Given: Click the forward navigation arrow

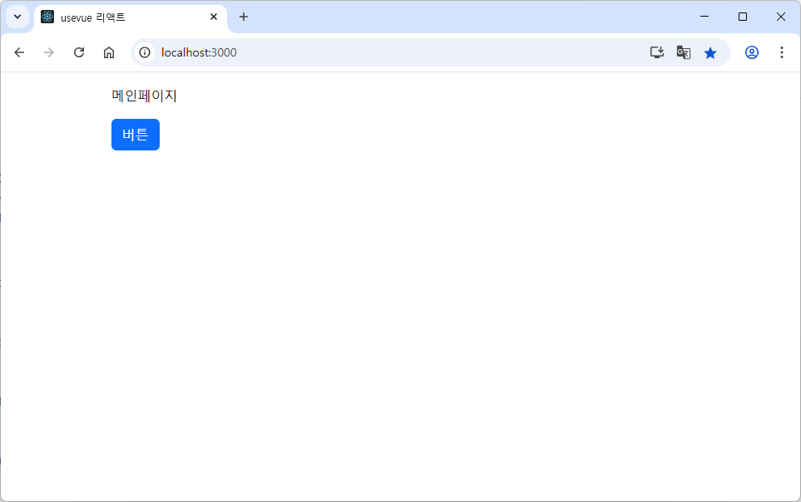Looking at the screenshot, I should [49, 52].
